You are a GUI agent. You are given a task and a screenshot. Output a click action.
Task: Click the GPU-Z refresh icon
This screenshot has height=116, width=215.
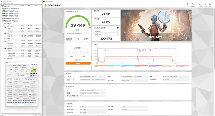pos(34,65)
